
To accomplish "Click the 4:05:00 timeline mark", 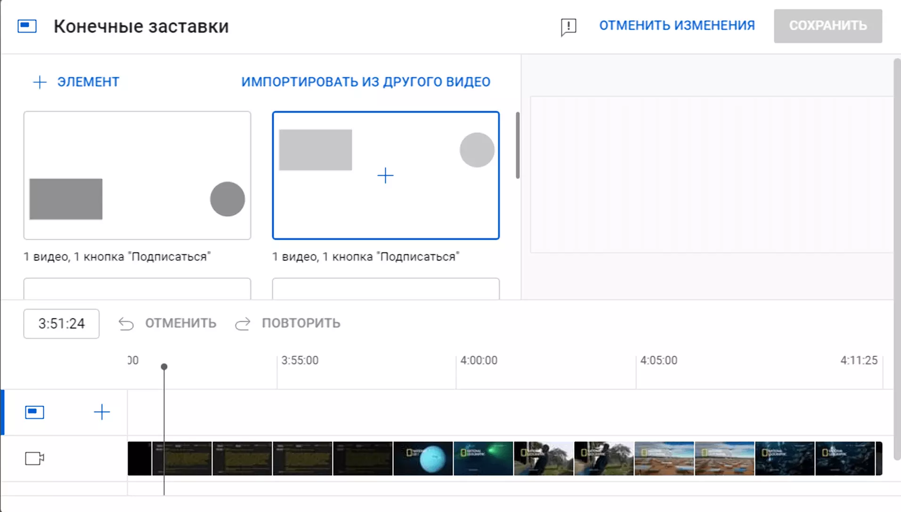I will pyautogui.click(x=659, y=360).
